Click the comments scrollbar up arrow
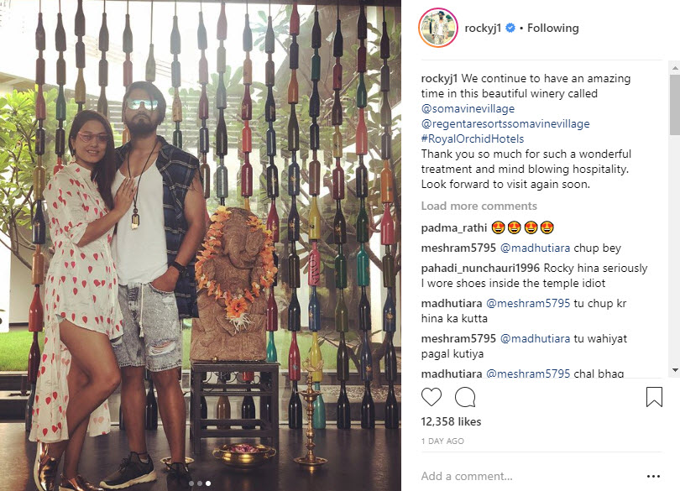The width and height of the screenshot is (680, 491). click(675, 68)
